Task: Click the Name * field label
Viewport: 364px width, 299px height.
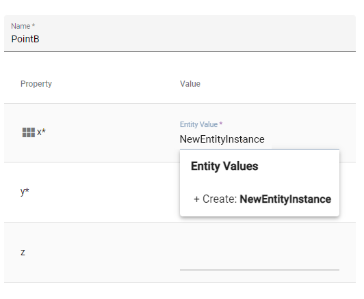Action: coord(23,26)
